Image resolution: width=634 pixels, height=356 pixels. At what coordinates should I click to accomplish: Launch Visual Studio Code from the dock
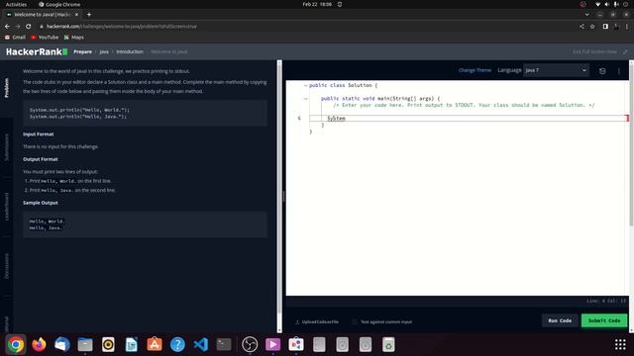200,344
